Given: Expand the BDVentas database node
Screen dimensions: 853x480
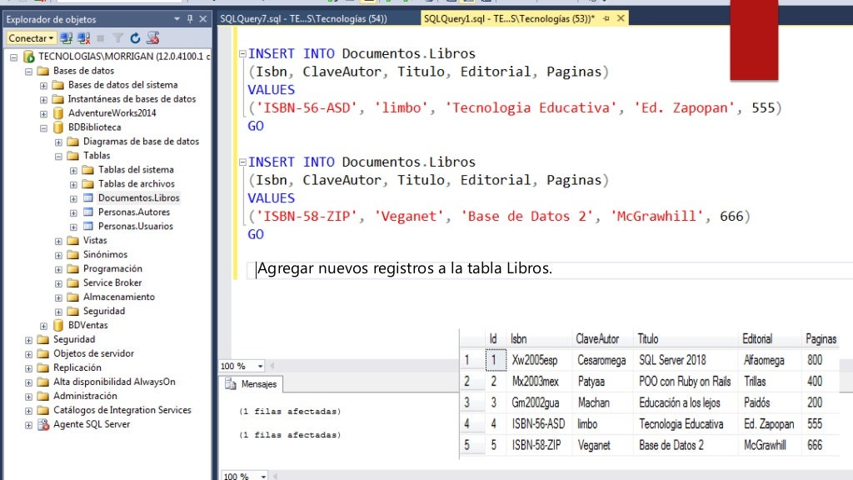Looking at the screenshot, I should point(44,326).
